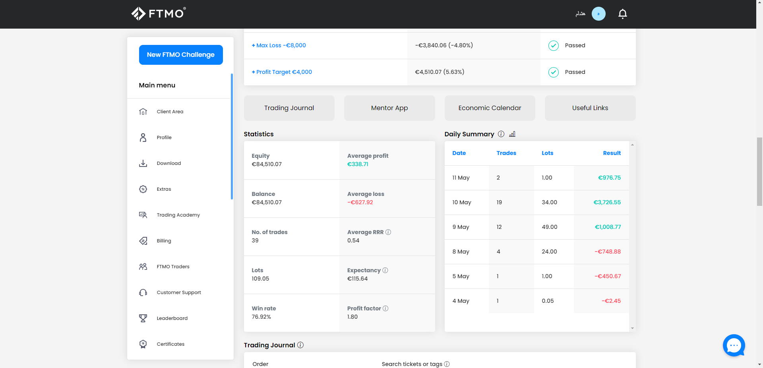Expand the Max Loss -€8,000 row

[279, 45]
